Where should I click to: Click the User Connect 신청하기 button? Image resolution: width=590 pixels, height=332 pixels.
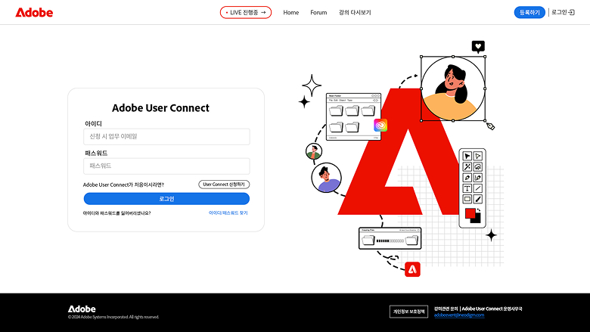tap(224, 185)
